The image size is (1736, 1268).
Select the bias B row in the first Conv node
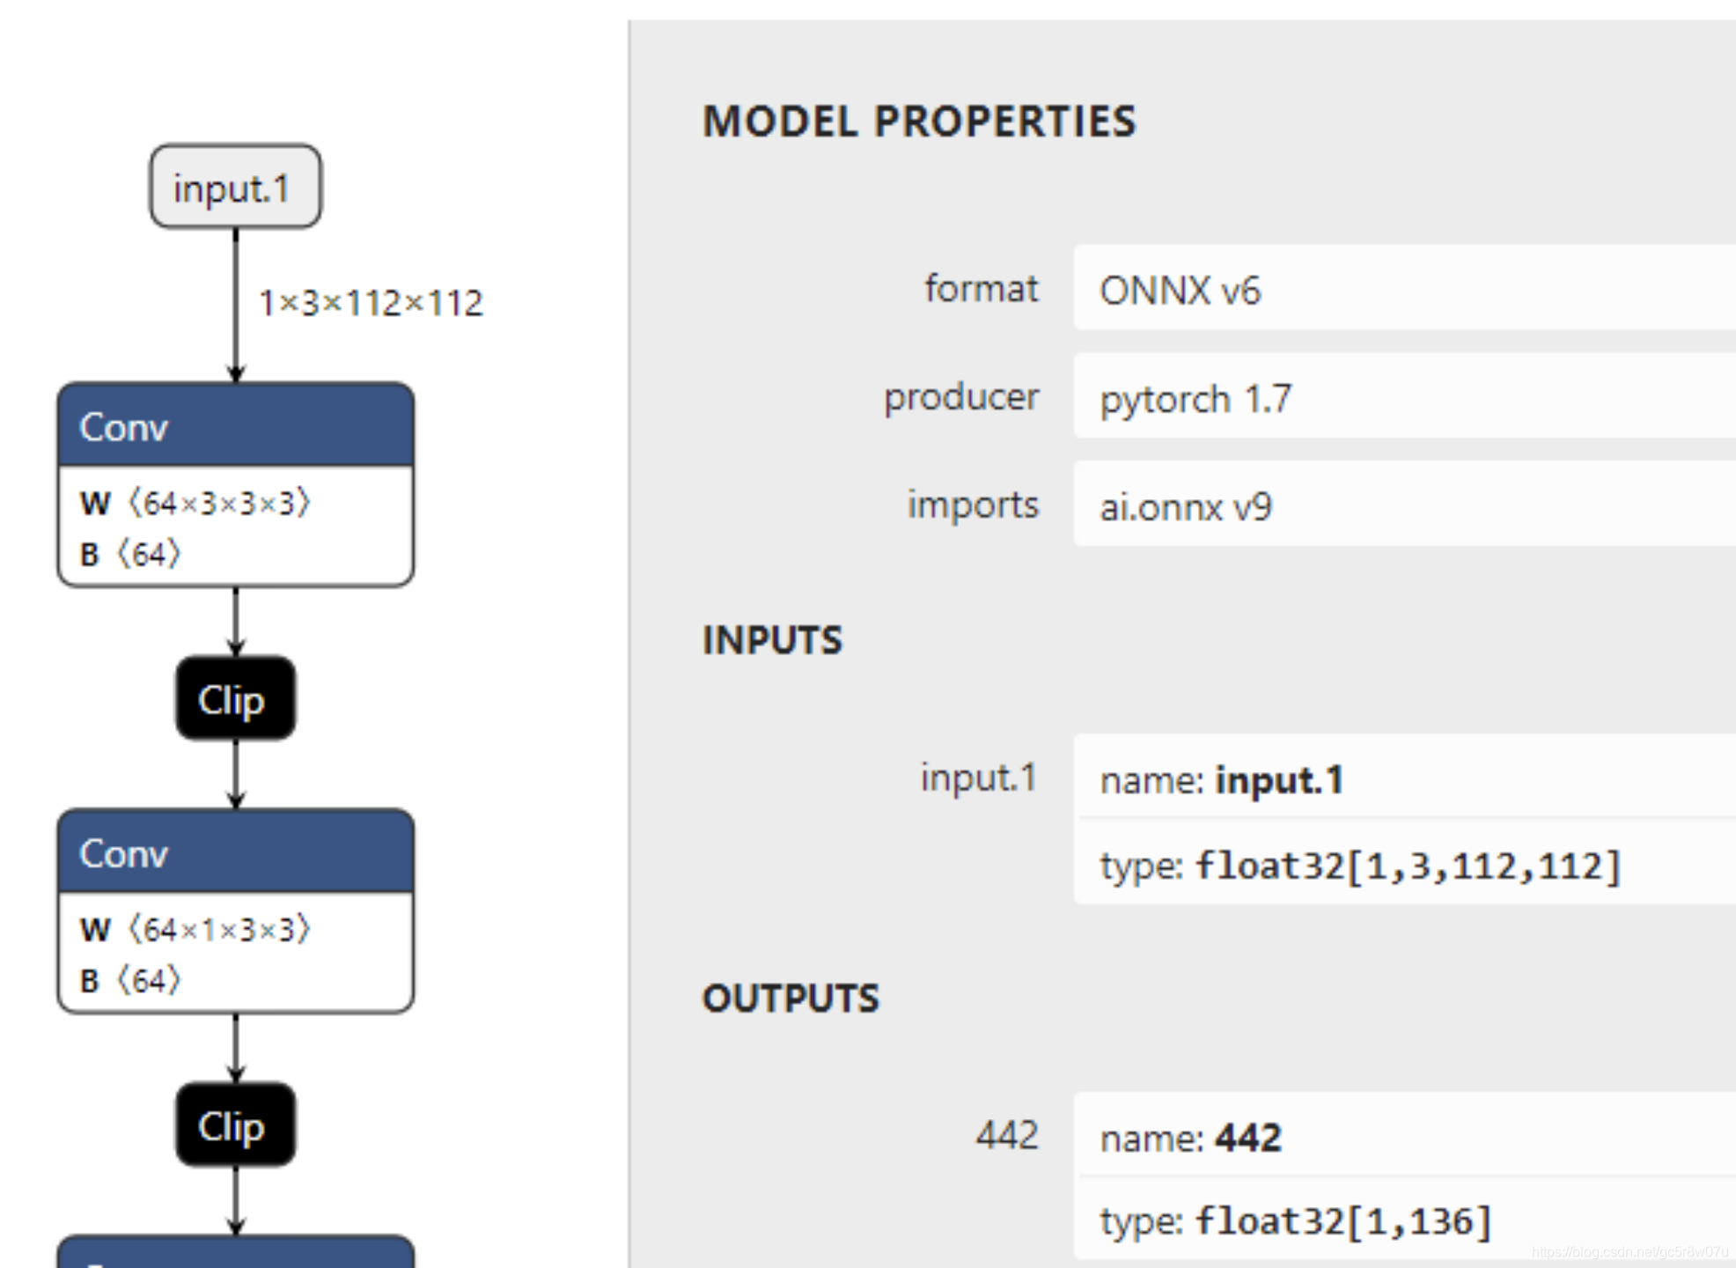(x=131, y=554)
